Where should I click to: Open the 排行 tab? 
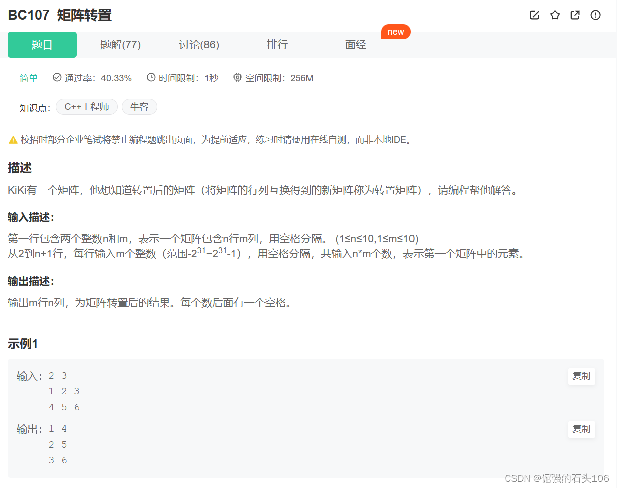277,45
